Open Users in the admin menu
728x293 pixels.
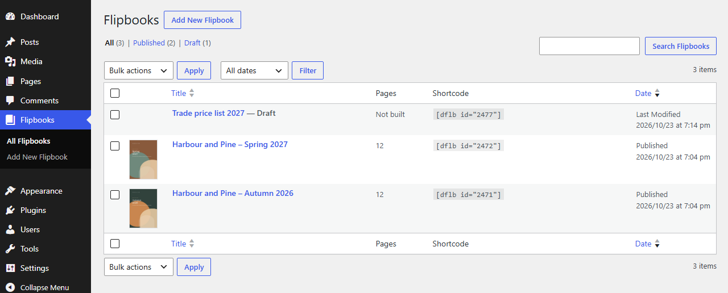45,229
